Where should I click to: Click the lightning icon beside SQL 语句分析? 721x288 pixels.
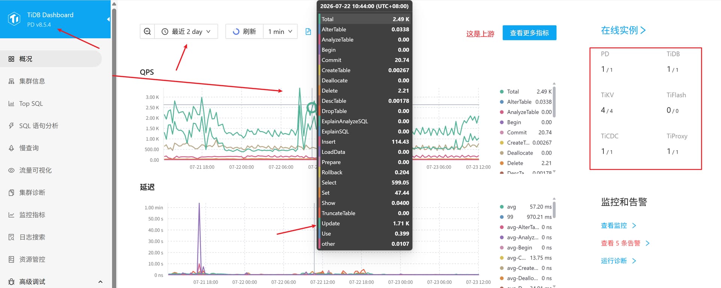11,126
